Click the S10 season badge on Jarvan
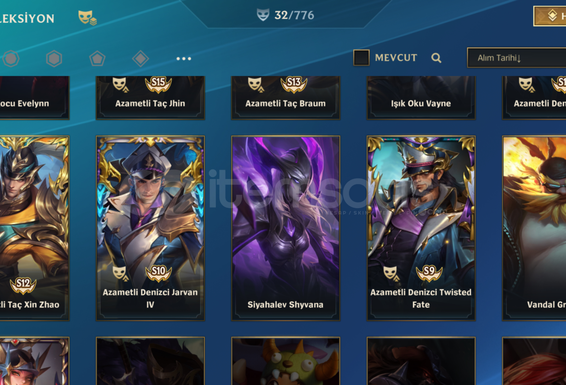The height and width of the screenshot is (385, 566). (x=159, y=273)
